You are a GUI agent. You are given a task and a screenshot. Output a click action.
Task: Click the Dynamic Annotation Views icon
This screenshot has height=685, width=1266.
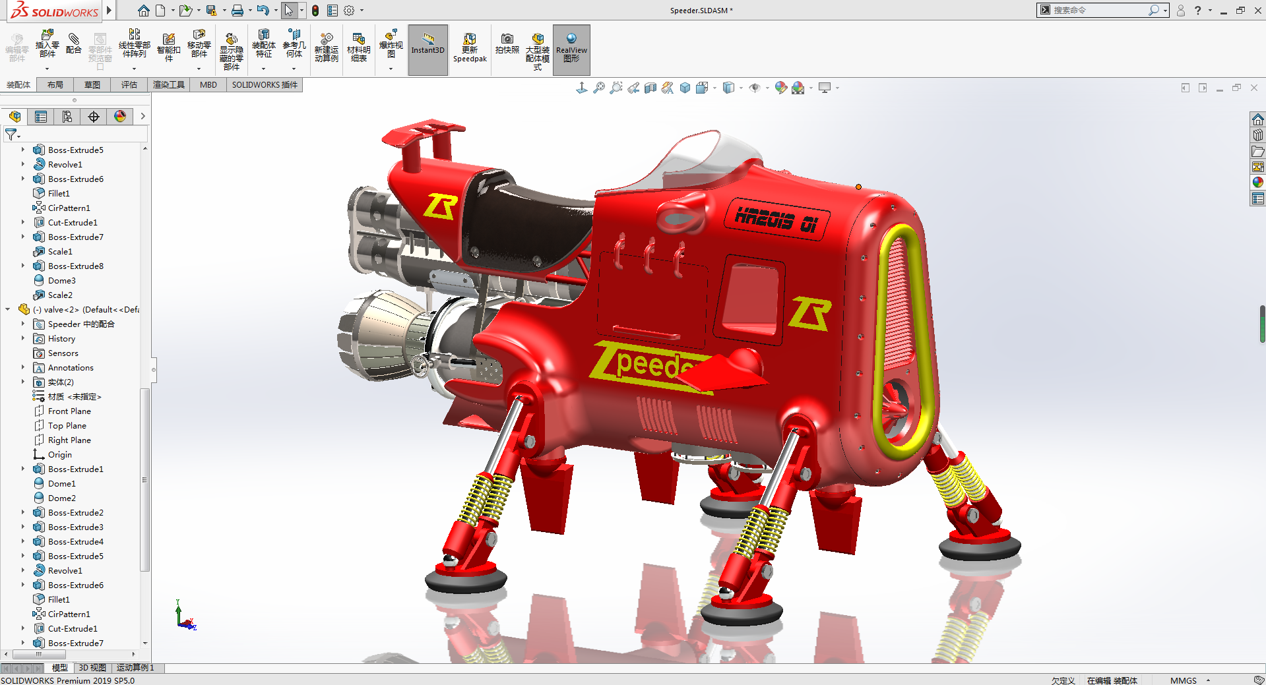(x=668, y=88)
